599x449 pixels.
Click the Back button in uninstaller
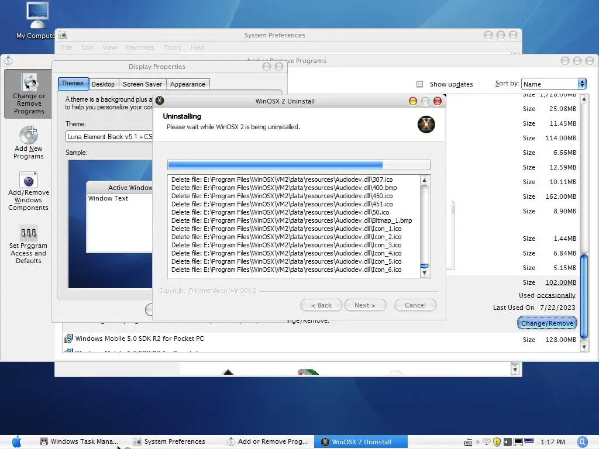[x=321, y=305]
